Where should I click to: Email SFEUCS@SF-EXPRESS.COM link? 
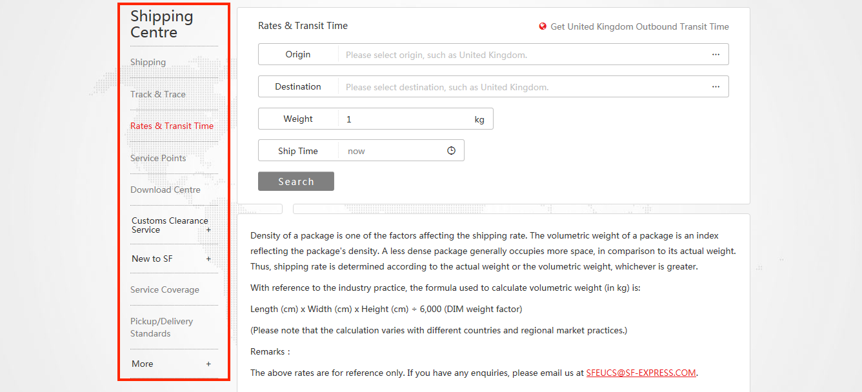click(641, 373)
